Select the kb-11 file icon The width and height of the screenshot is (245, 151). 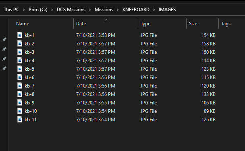coord(20,119)
